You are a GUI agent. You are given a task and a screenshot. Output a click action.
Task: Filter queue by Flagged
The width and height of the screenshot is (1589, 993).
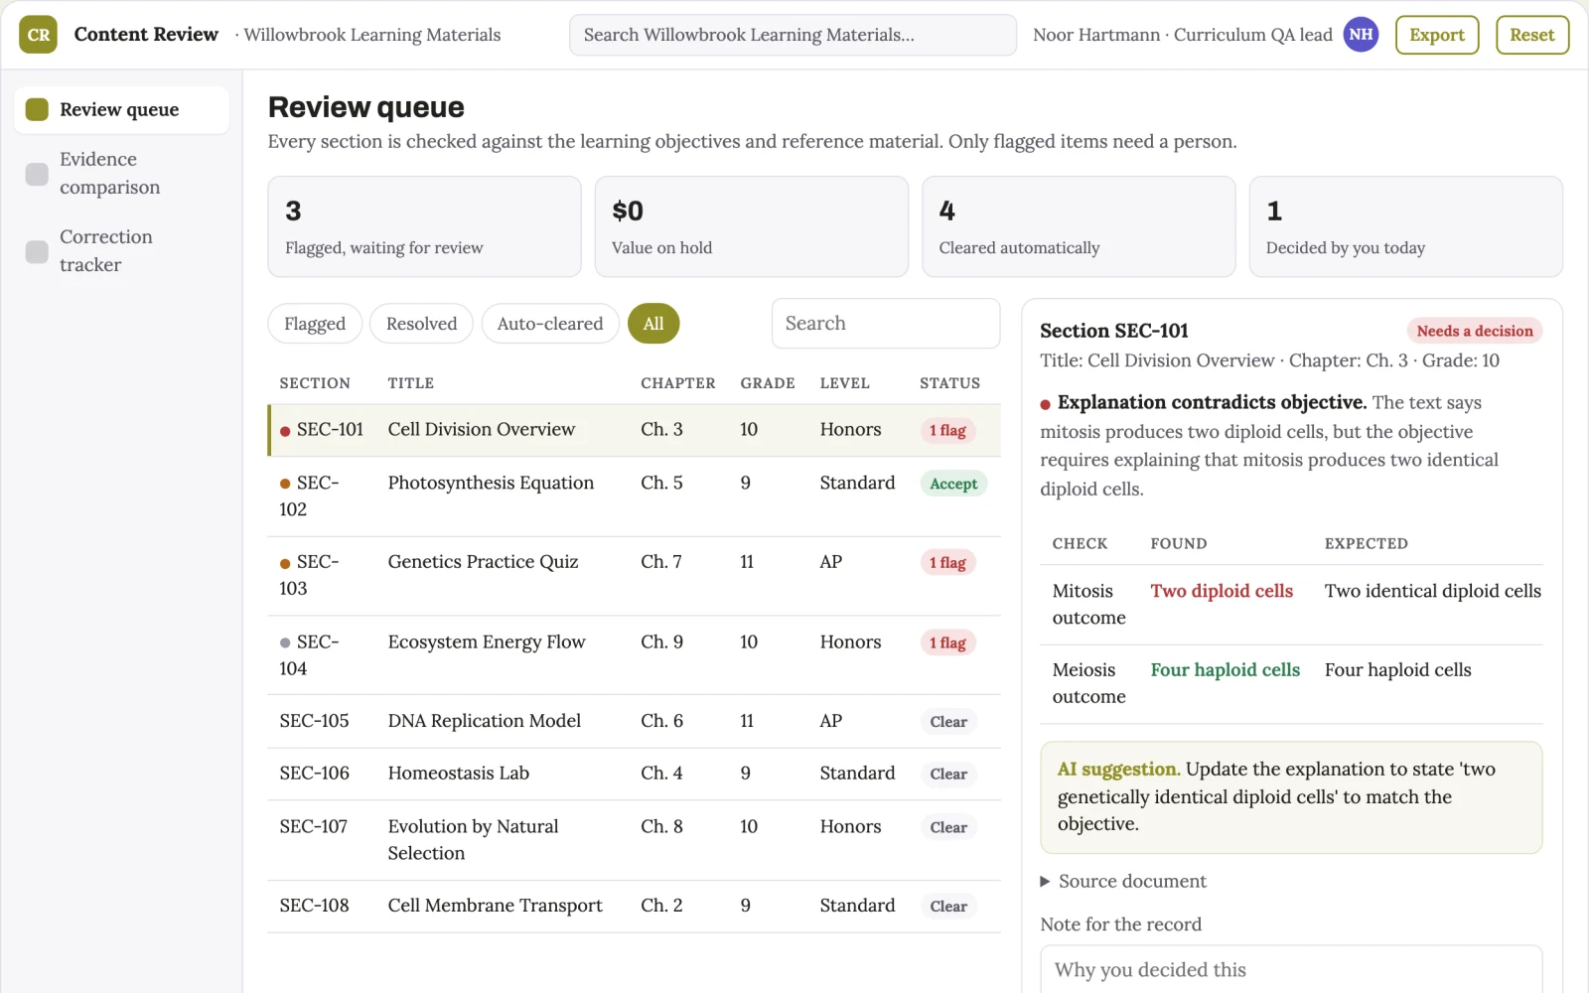click(315, 324)
